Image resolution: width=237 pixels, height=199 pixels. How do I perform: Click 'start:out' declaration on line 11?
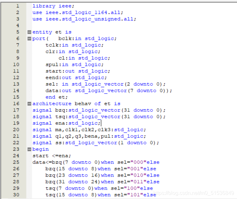point(60,71)
